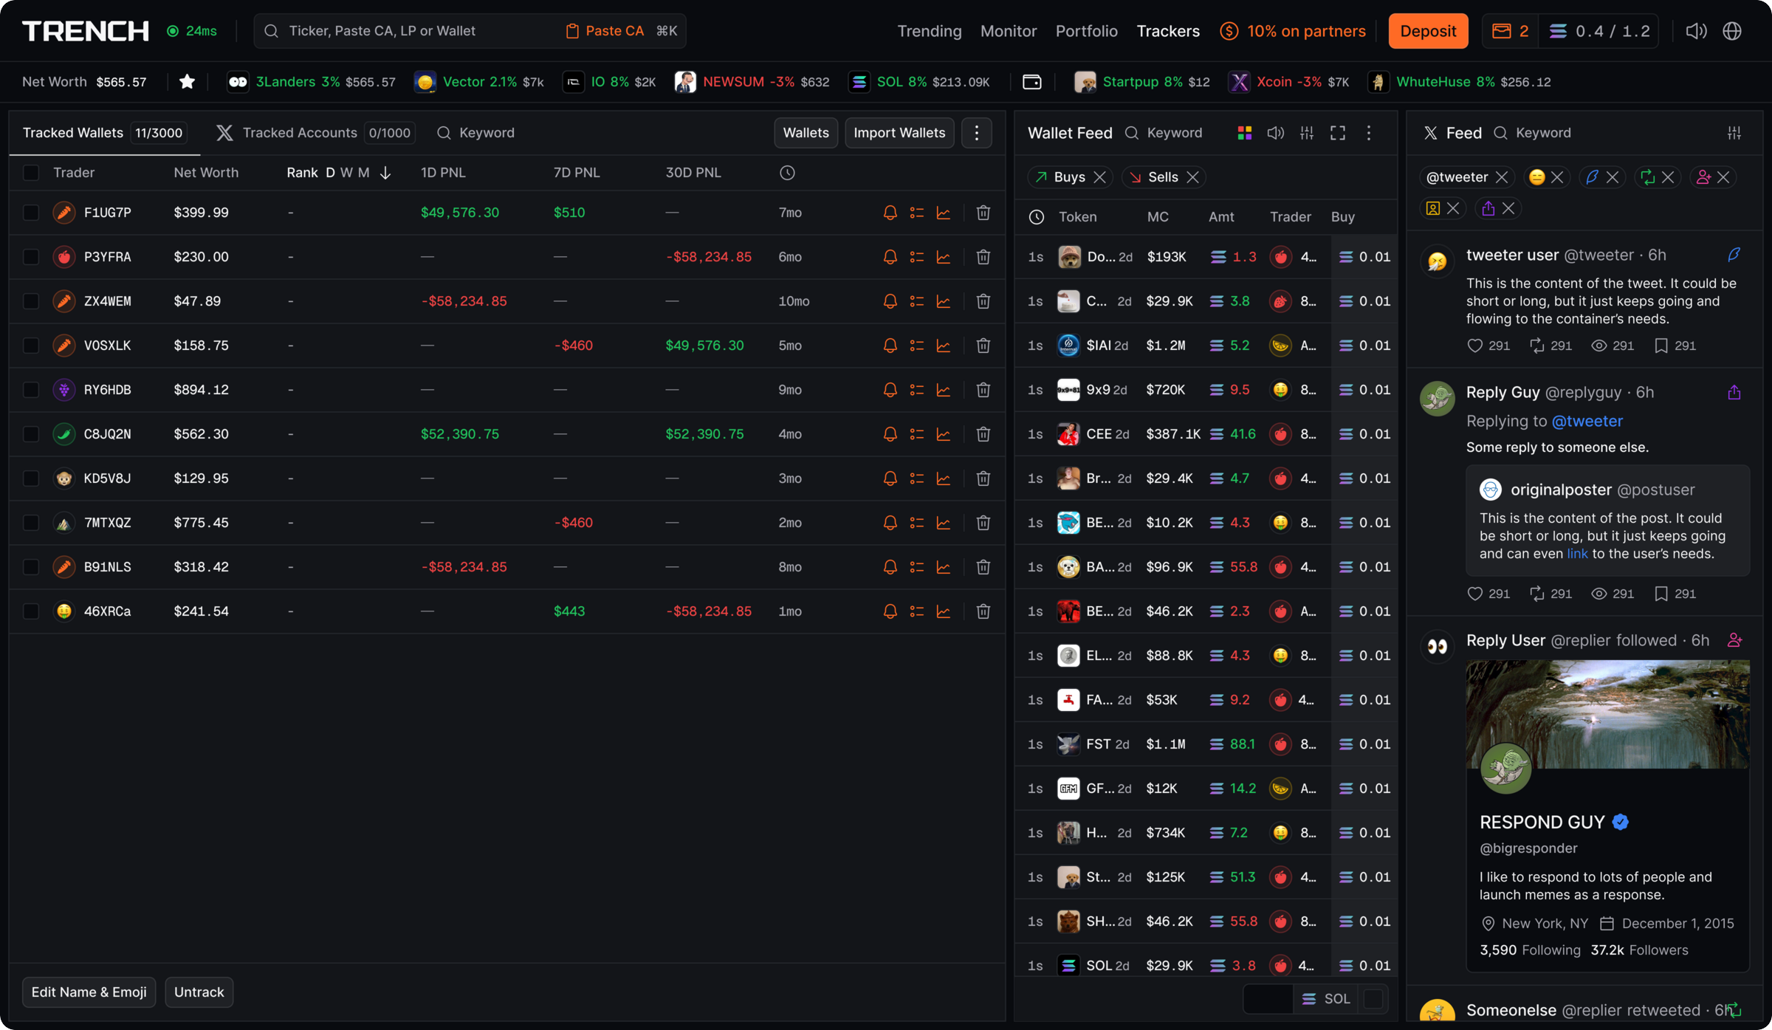Open the chart icon for ZX4WEM row
Image resolution: width=1772 pixels, height=1030 pixels.
[x=943, y=301]
